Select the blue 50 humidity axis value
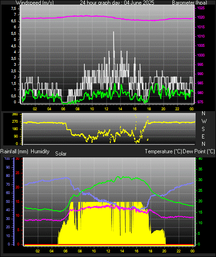 click(x=8, y=201)
